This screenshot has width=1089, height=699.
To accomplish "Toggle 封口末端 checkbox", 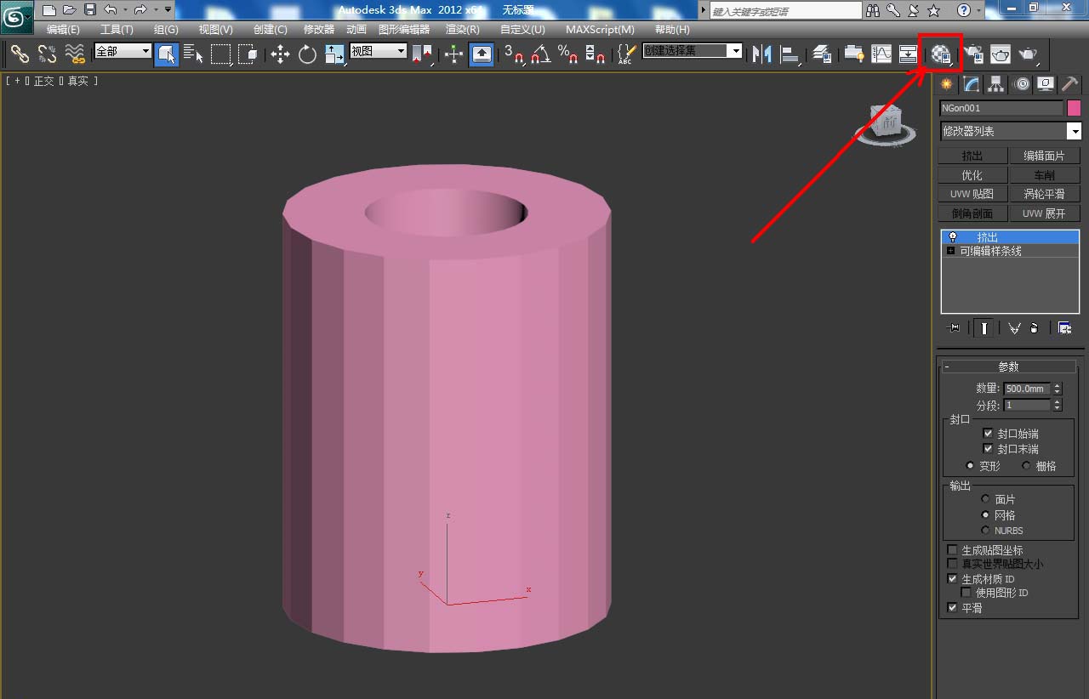I will 988,449.
